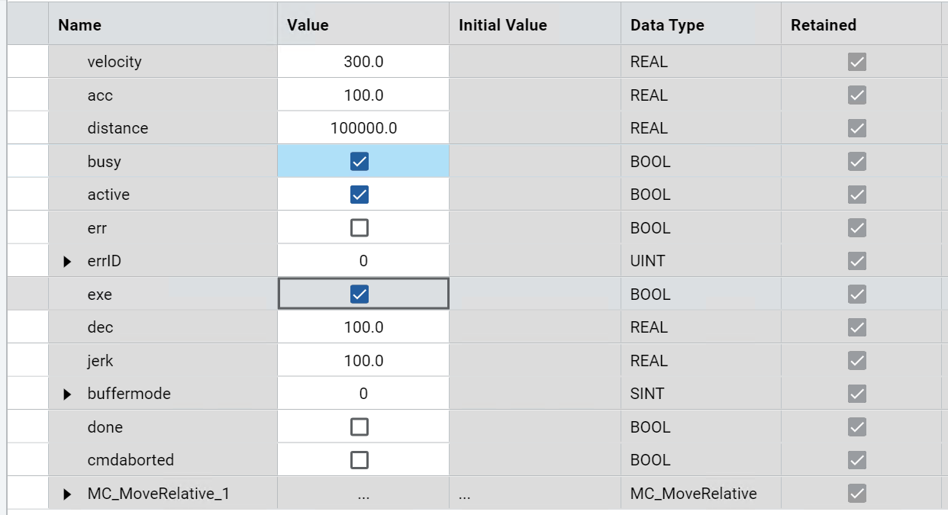Click the Data Type column header
This screenshot has height=515, width=948.
coord(667,25)
